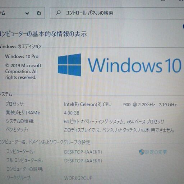This screenshot has width=184, height=184.
Task: Select the © 2019 Microsoft copyright text
Action: pos(23,72)
